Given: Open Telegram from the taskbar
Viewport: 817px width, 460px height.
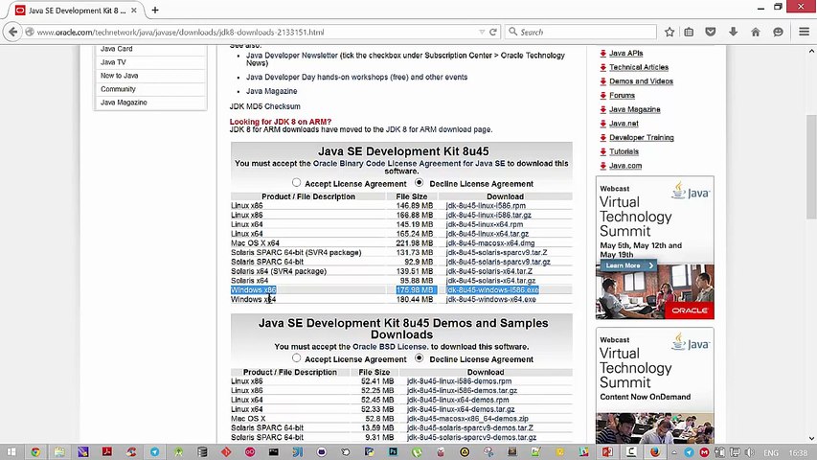Looking at the screenshot, I should 155,451.
